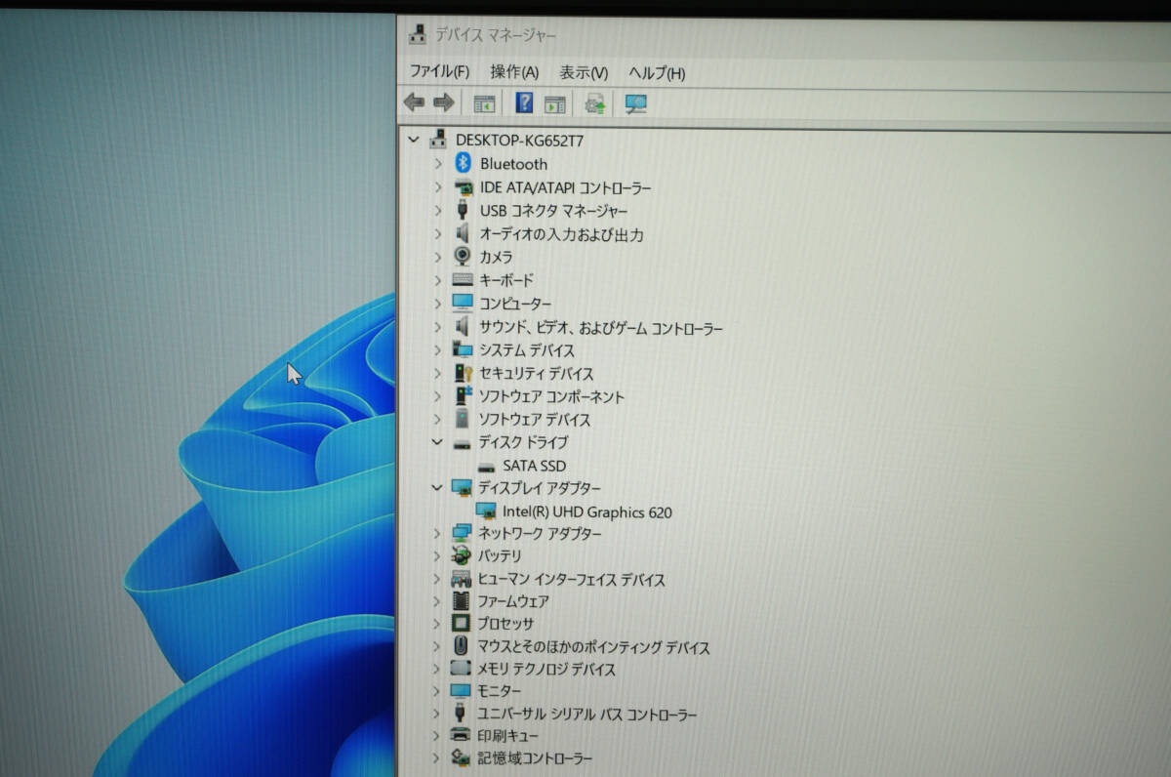Viewport: 1171px width, 777px height.
Task: Click the icon beside メモリ テクノロジ デバイス
Action: [x=461, y=669]
